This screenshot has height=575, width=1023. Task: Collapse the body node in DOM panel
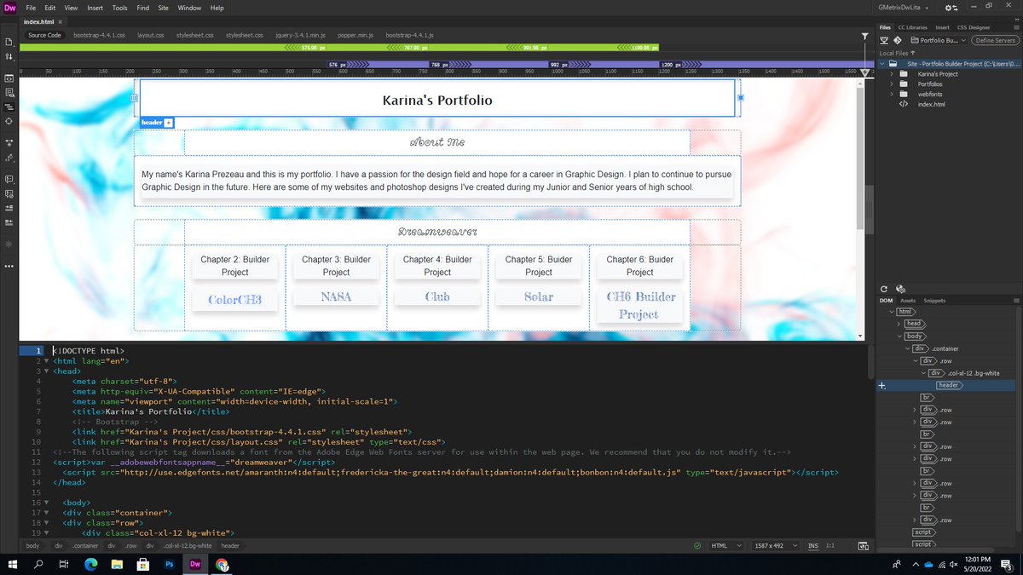click(x=899, y=336)
